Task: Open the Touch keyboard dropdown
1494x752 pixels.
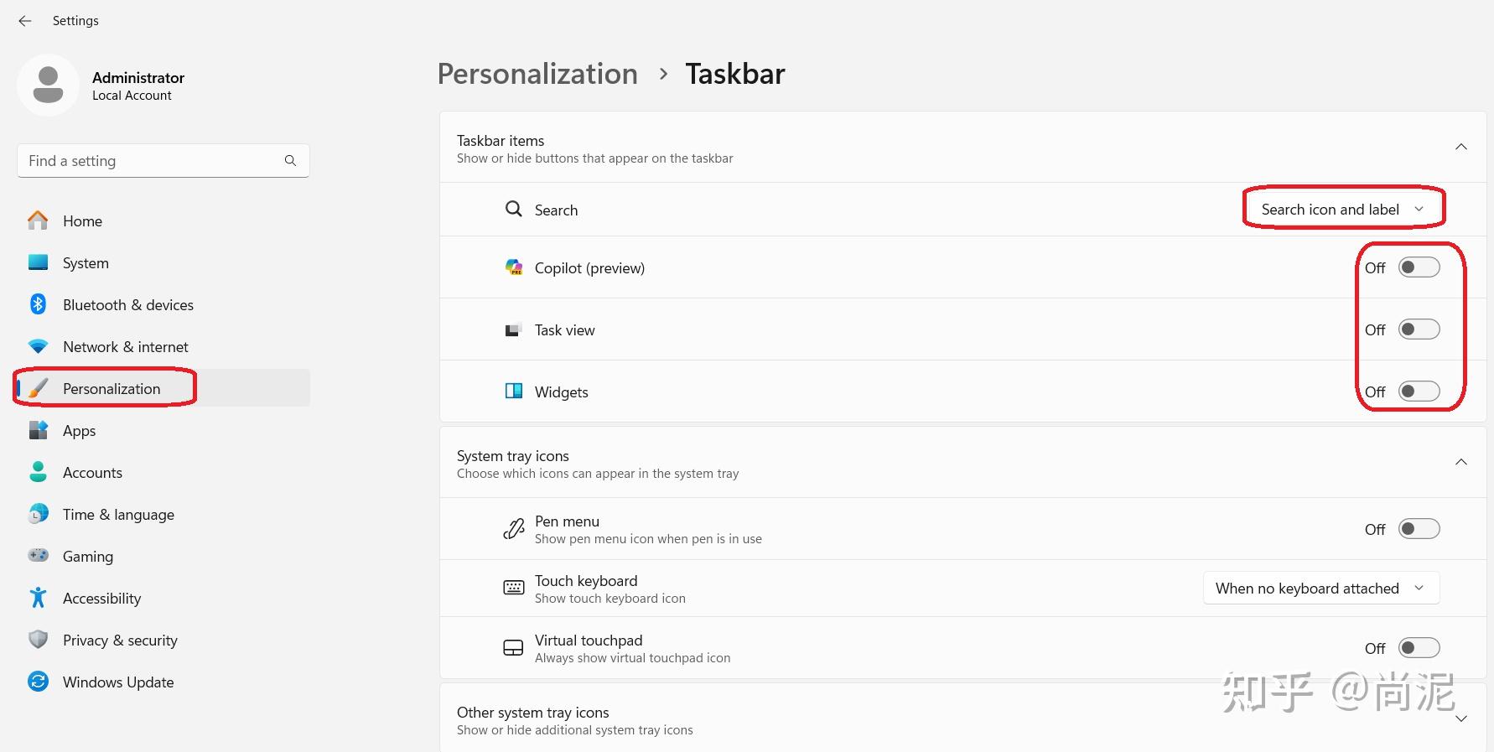Action: coord(1320,589)
